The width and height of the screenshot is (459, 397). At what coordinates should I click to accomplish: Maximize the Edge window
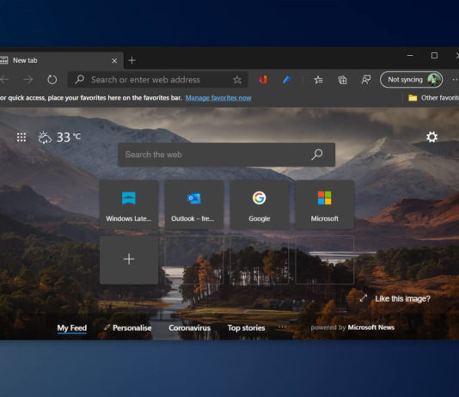tap(434, 55)
